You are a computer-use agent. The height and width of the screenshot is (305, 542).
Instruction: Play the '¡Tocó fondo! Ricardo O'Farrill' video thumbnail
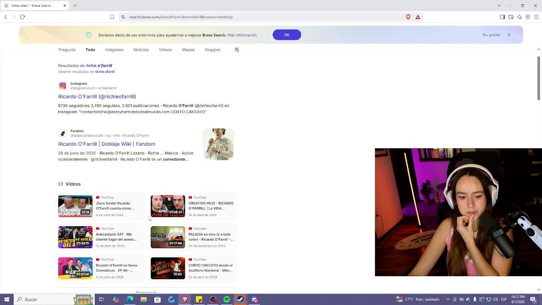tap(75, 206)
